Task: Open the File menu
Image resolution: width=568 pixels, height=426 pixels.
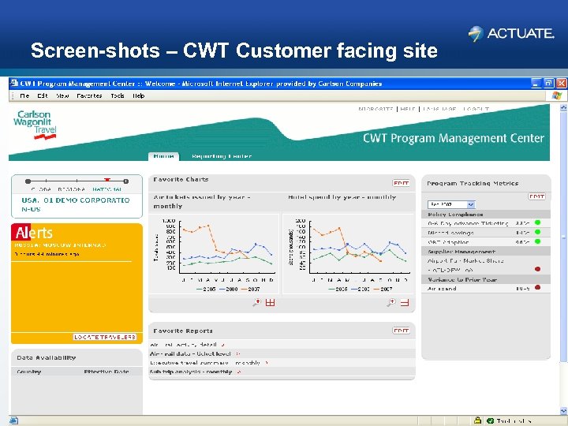Action: pos(24,95)
